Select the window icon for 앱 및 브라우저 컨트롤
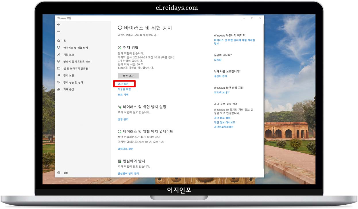This screenshot has width=358, height=209. [x=59, y=68]
